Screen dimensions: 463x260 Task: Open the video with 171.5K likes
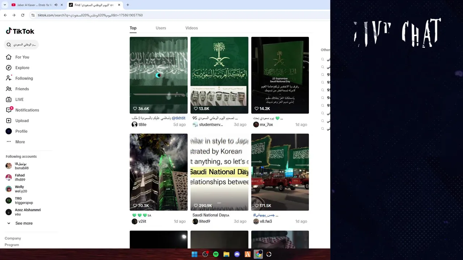point(280,172)
